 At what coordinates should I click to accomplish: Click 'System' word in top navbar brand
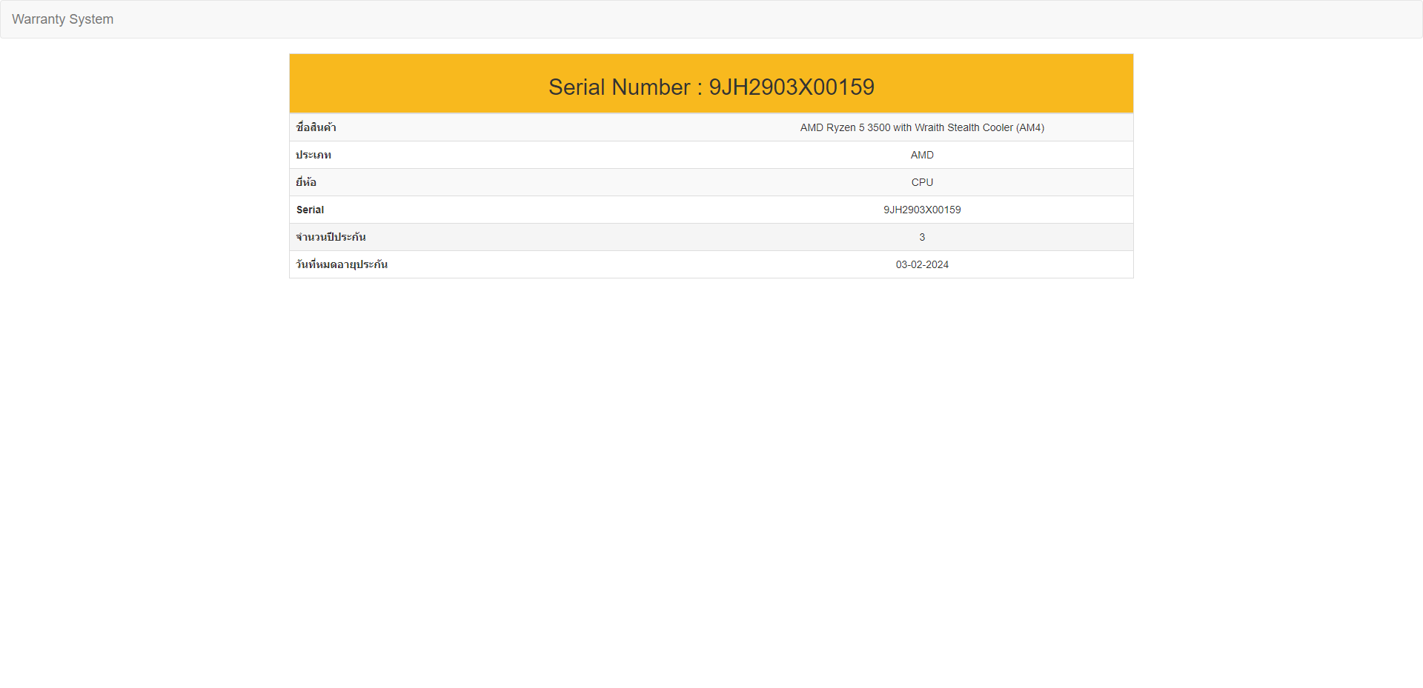click(x=91, y=19)
